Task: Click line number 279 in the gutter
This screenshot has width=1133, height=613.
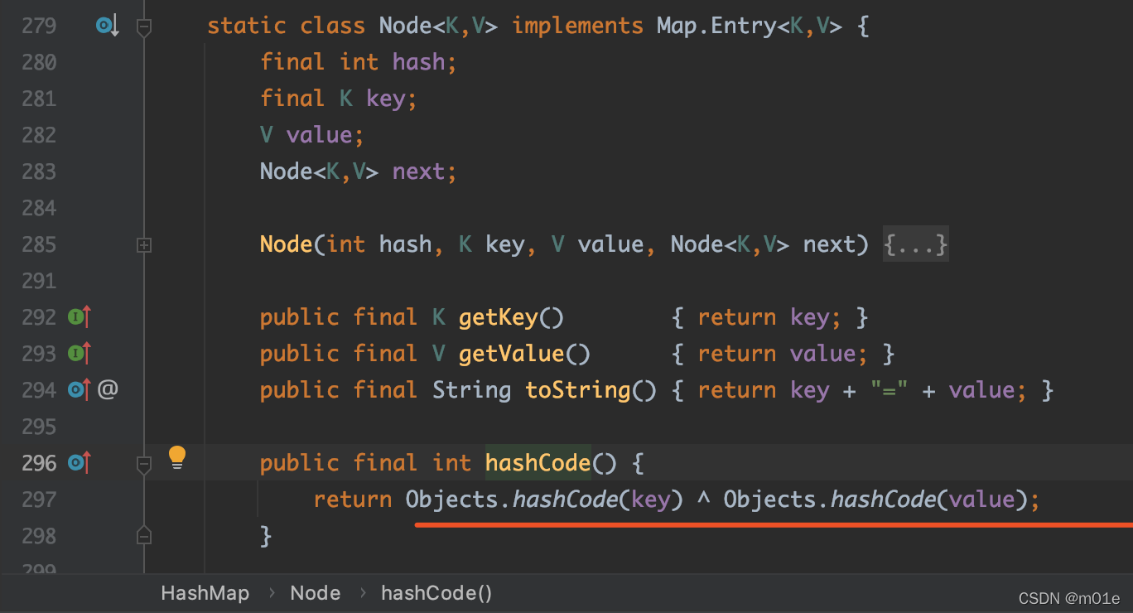Action: tap(39, 26)
